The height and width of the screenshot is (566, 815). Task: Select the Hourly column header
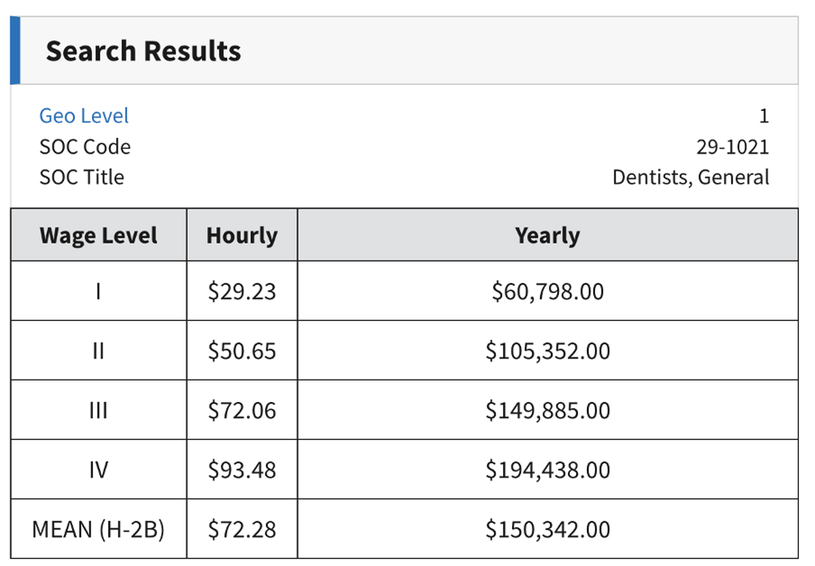point(241,236)
